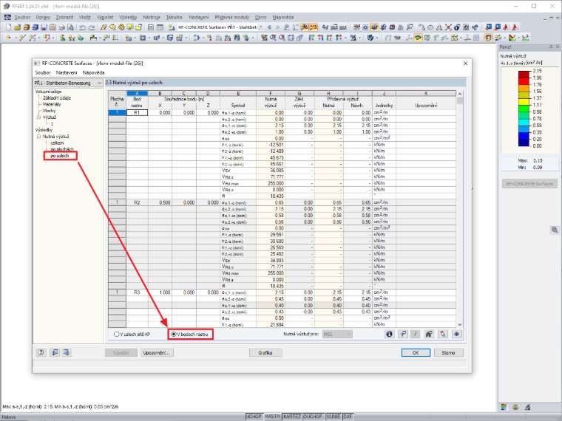Select the 'V uzlech sítě KP' radio button
Image resolution: width=562 pixels, height=421 pixels.
tap(116, 335)
